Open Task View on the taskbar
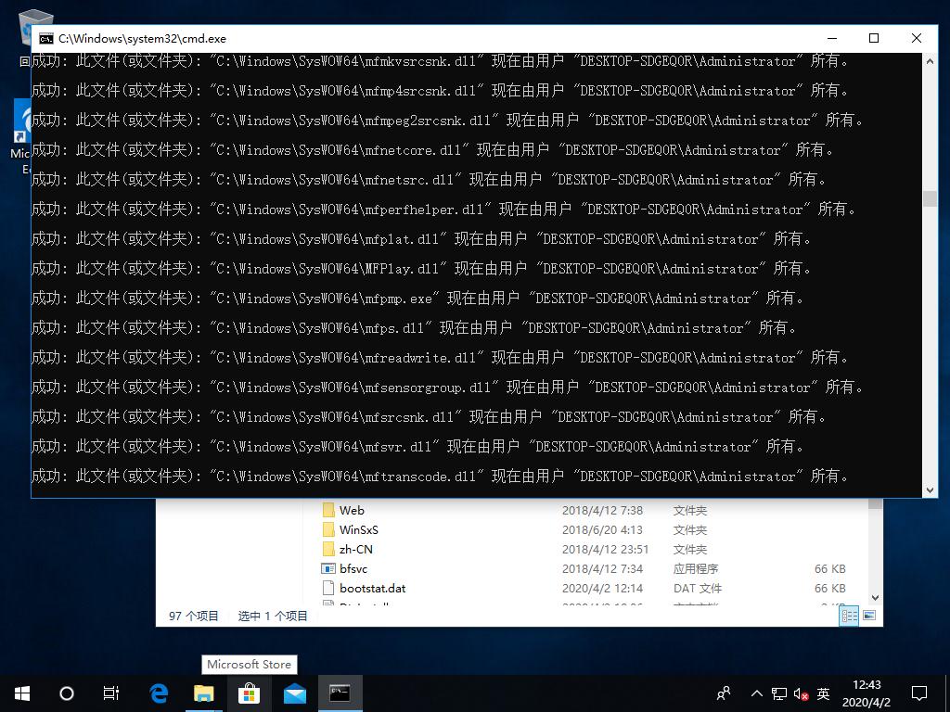This screenshot has width=950, height=712. tap(111, 693)
